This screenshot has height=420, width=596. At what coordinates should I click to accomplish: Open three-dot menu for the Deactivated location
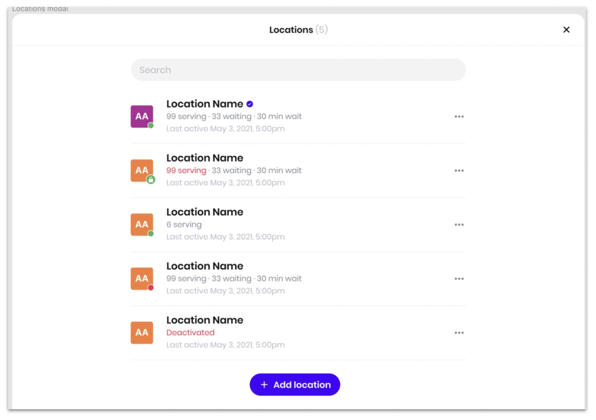point(459,333)
